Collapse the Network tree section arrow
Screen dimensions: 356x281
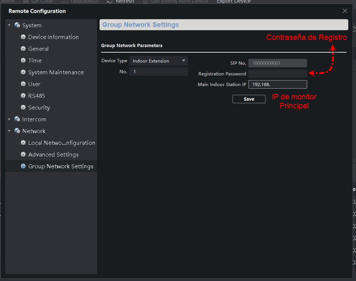9,131
